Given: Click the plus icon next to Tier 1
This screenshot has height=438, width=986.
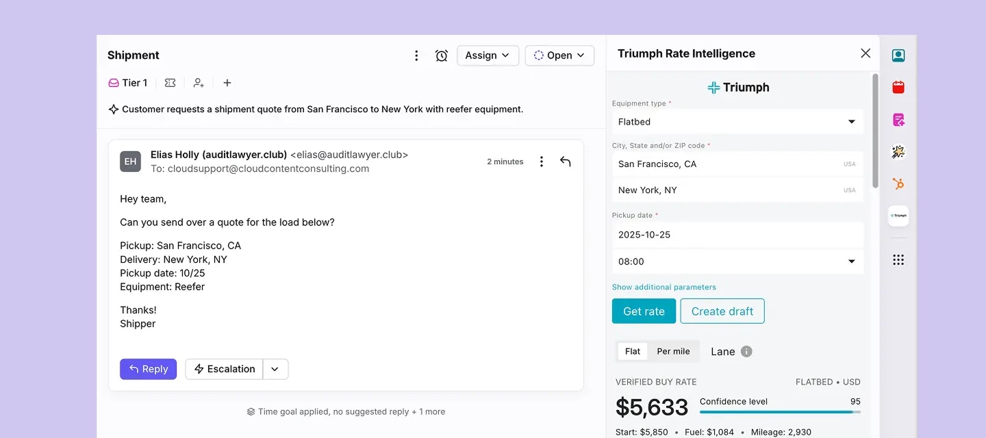Looking at the screenshot, I should click(x=227, y=82).
